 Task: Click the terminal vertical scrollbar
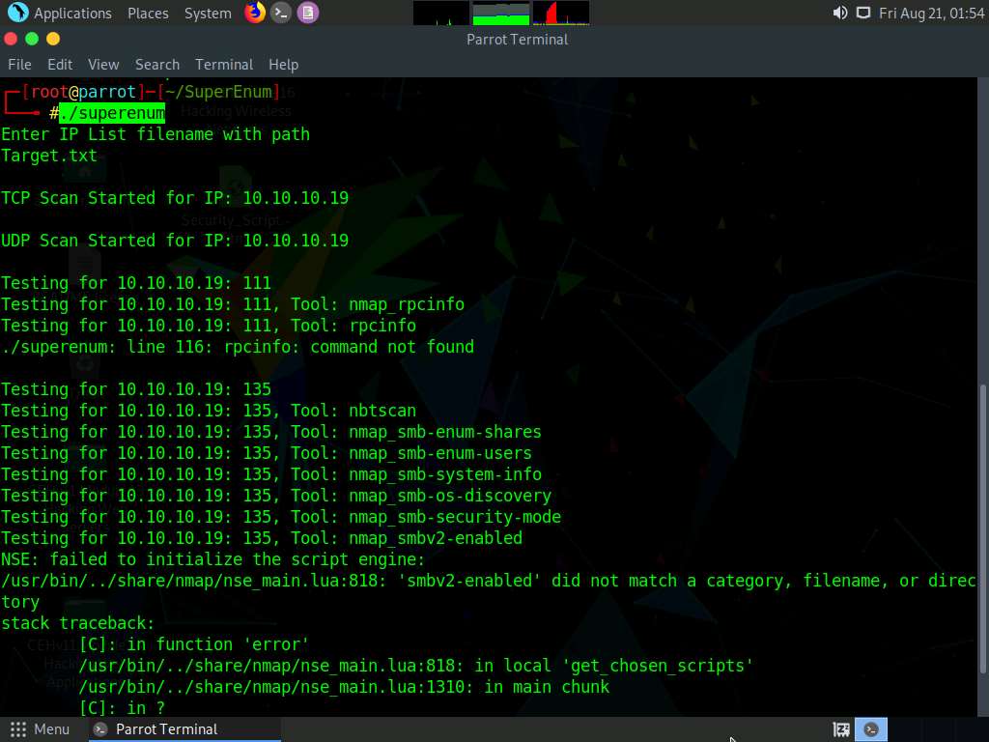[x=983, y=528]
